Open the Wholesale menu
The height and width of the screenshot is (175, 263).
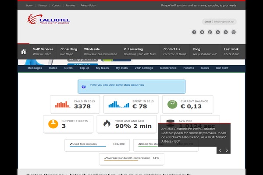(x=100, y=52)
